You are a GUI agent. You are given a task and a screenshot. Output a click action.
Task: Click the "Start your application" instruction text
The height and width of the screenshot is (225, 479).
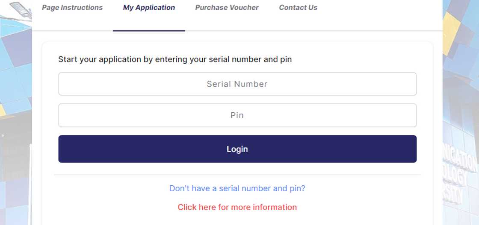coord(175,59)
